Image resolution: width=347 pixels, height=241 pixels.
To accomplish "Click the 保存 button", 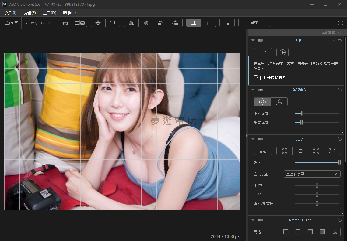I will click(x=254, y=23).
